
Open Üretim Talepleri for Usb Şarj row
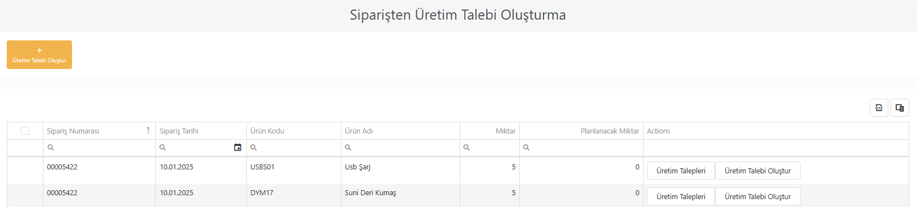(681, 171)
